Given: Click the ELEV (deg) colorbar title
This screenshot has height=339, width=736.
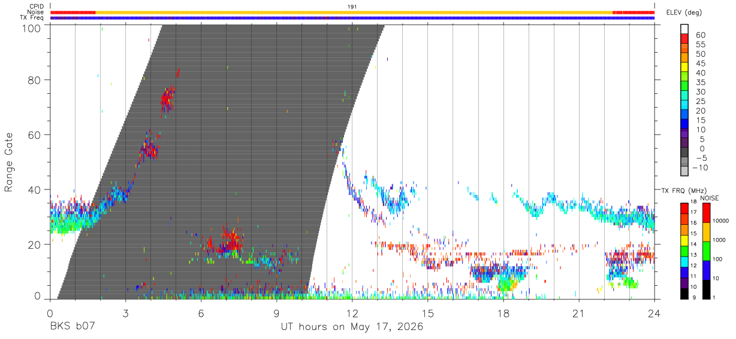Looking at the screenshot, I should pos(684,13).
